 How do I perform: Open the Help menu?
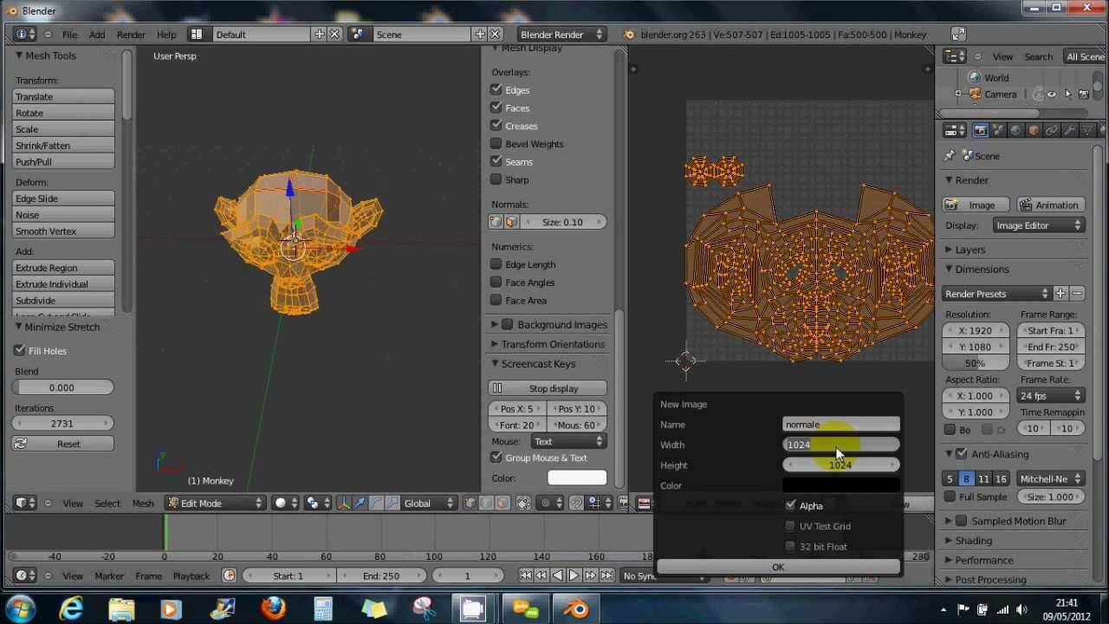pos(166,35)
